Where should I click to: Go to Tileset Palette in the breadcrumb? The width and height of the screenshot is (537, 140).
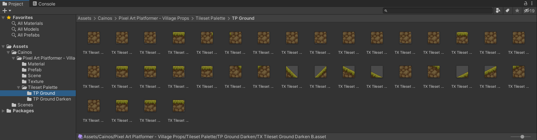[x=211, y=18]
